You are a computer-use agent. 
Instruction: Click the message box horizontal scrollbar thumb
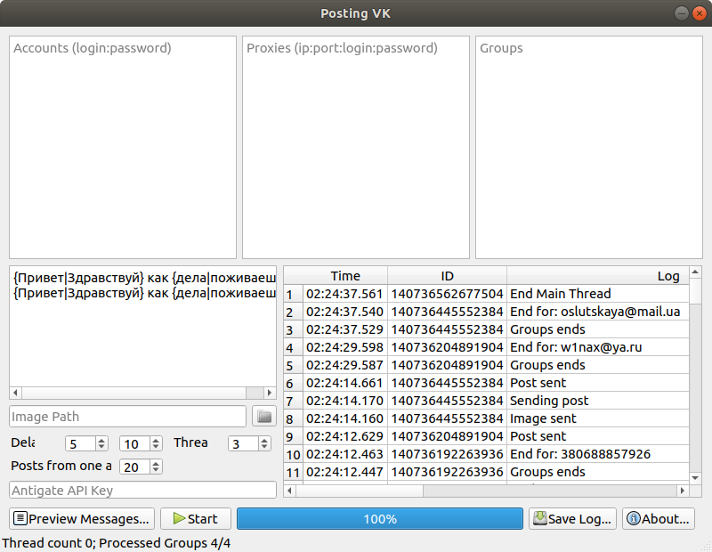(x=134, y=393)
